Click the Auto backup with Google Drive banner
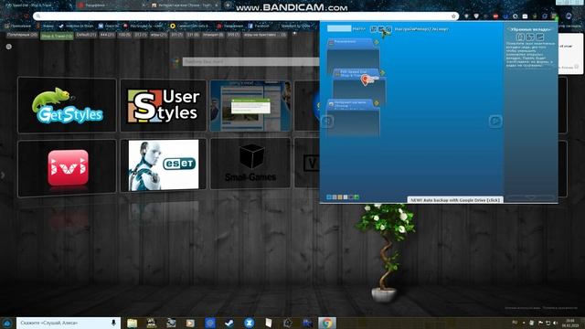 tap(455, 200)
